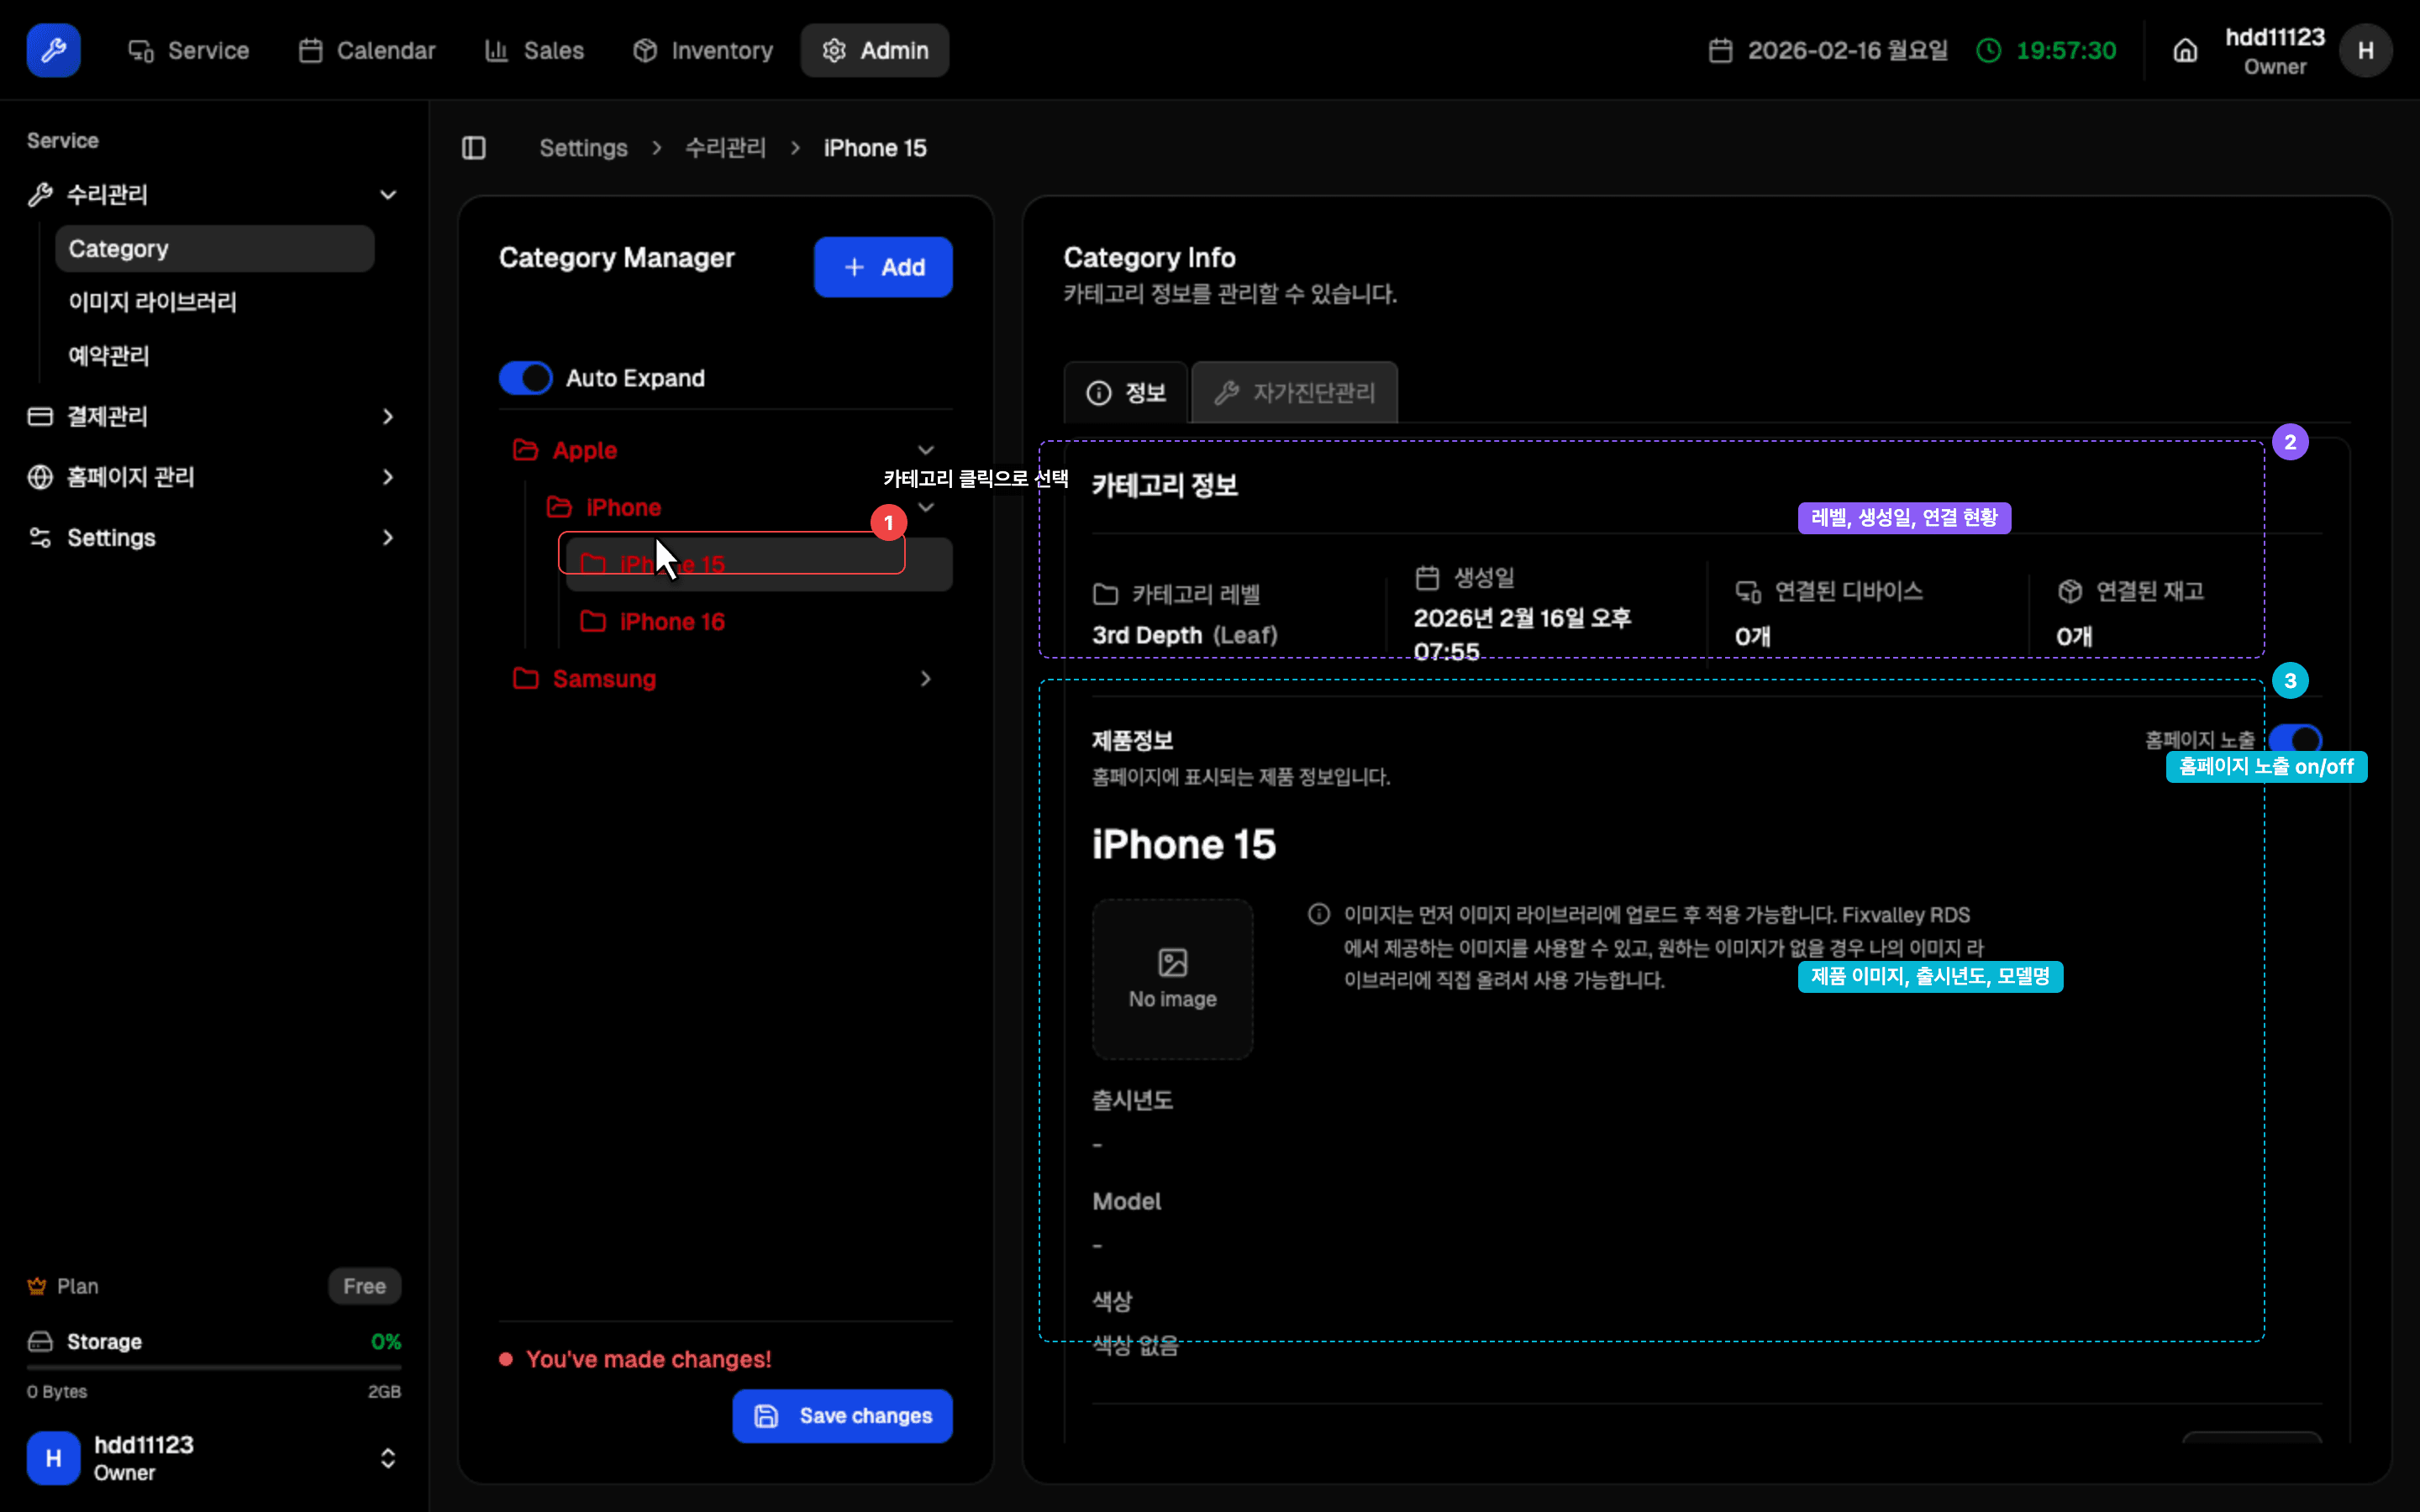Click the iPhone 16 folder icon
The image size is (2420, 1512).
[593, 622]
